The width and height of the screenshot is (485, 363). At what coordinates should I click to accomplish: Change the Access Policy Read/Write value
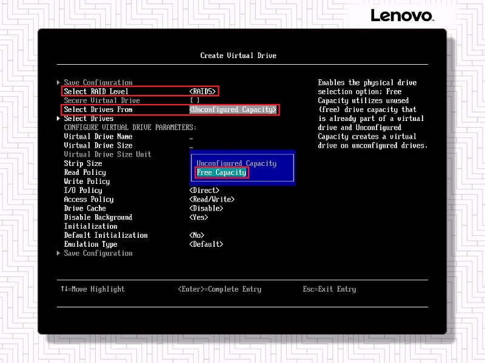[x=212, y=199]
